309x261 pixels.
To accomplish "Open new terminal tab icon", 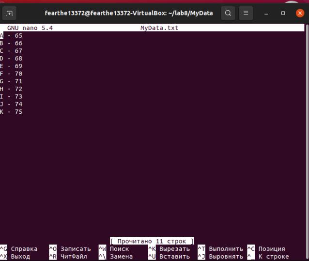I will coord(9,13).
